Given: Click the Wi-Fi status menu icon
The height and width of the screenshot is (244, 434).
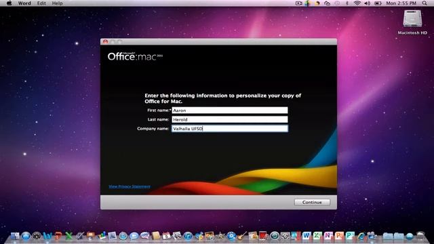Looking at the screenshot, I should click(357, 3).
